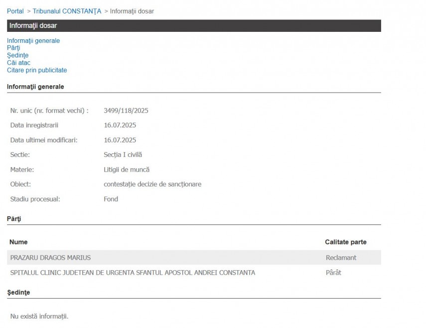
Task: Select the Data ultimei modificari label
Action: click(x=44, y=140)
